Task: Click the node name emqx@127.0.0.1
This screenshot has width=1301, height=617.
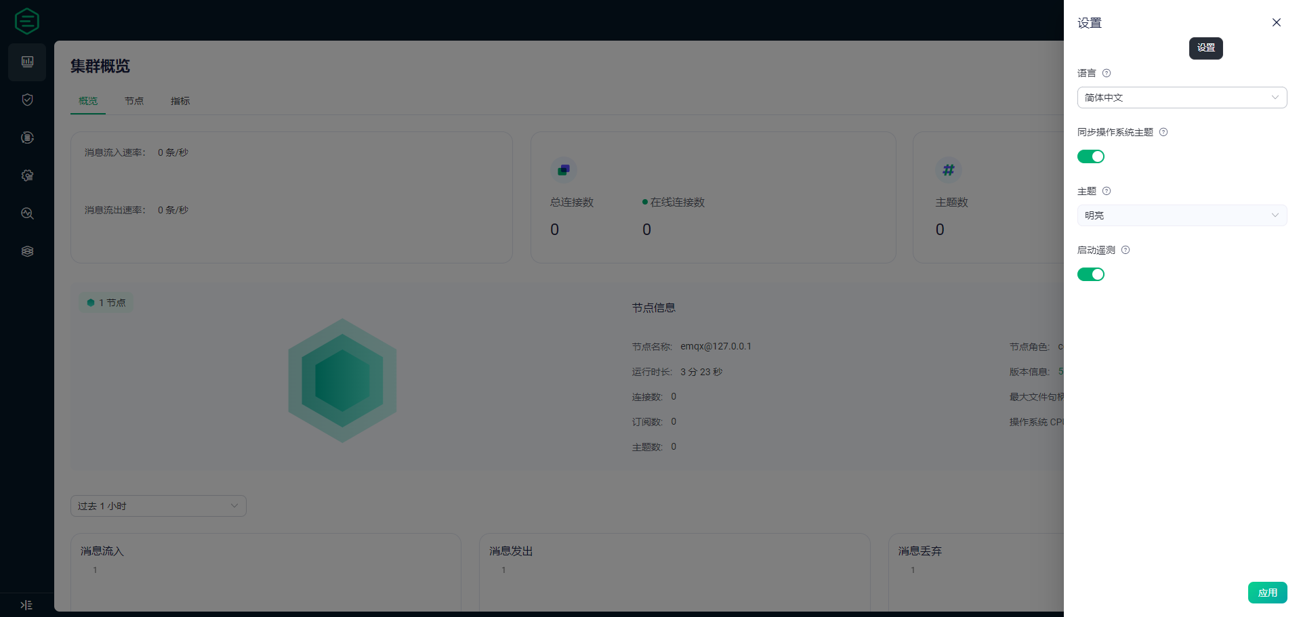Action: point(716,346)
